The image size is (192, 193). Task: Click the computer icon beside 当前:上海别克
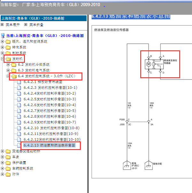point(3,36)
